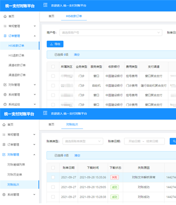Click 常规管理 list icon in HIS收款订单 screen sidebar

(5, 26)
